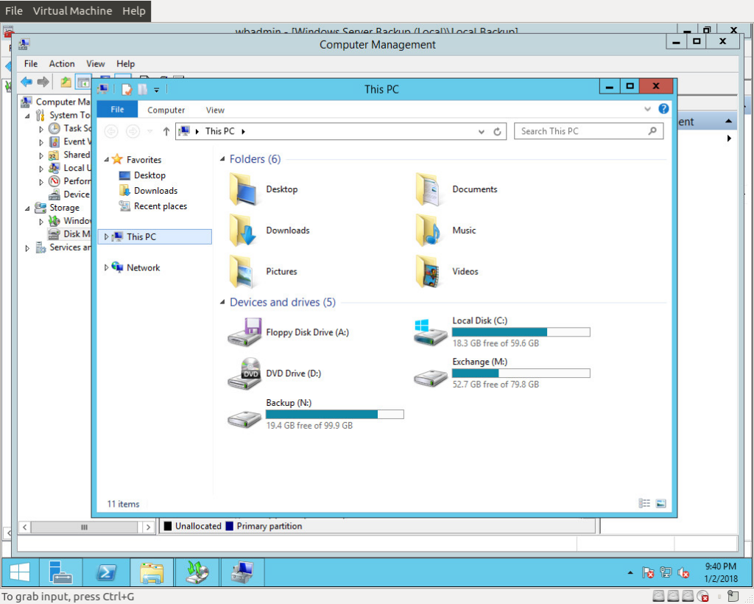
Task: Click Up One Level icon in Computer Management
Action: coord(66,82)
